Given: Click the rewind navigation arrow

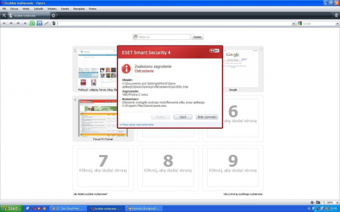Looking at the screenshot, I should coord(4,23).
